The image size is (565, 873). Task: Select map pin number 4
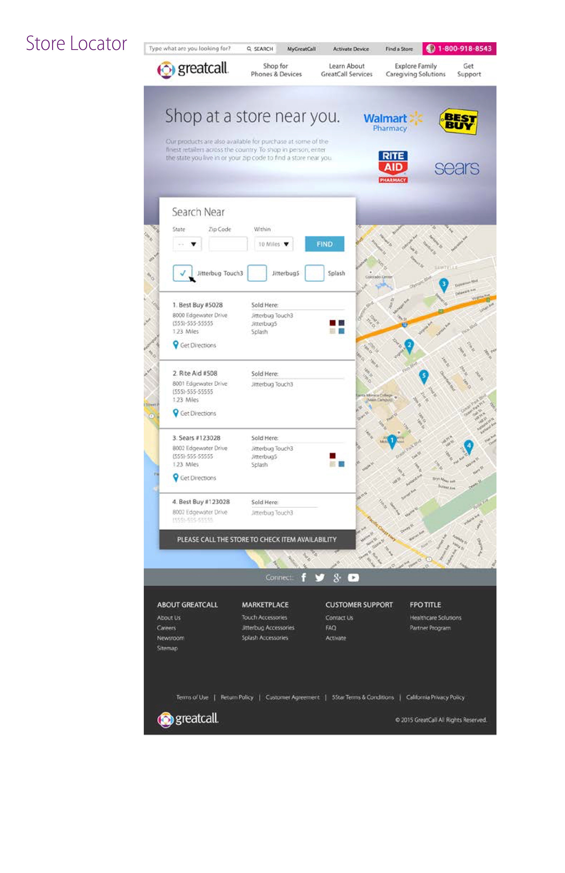[468, 446]
